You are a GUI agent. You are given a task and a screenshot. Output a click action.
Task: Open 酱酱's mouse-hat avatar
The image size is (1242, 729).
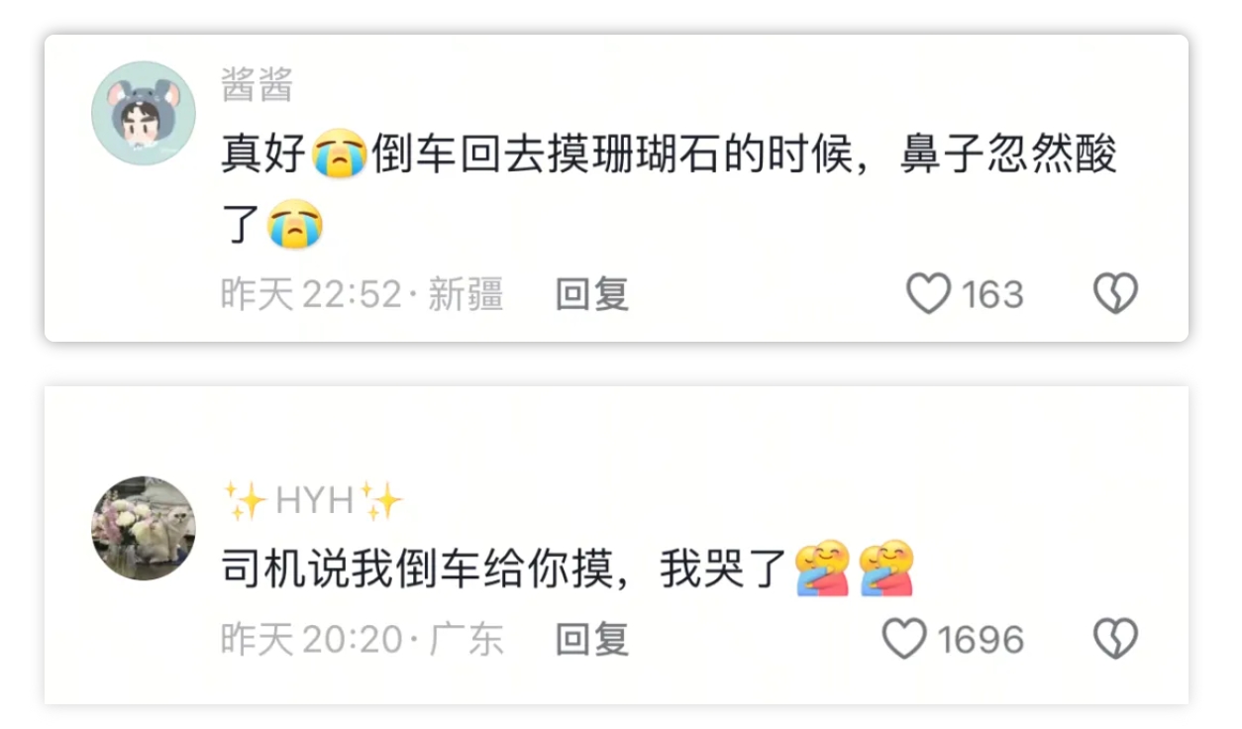tap(144, 113)
